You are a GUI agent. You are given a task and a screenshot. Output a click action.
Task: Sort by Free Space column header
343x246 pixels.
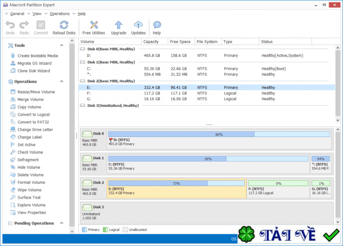tap(180, 42)
